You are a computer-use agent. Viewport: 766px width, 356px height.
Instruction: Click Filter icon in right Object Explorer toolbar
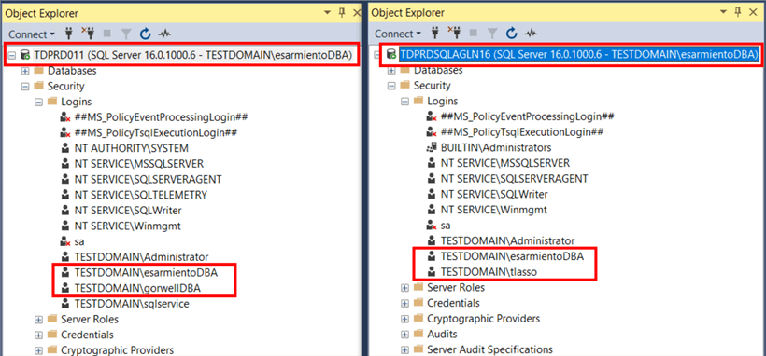(x=492, y=34)
